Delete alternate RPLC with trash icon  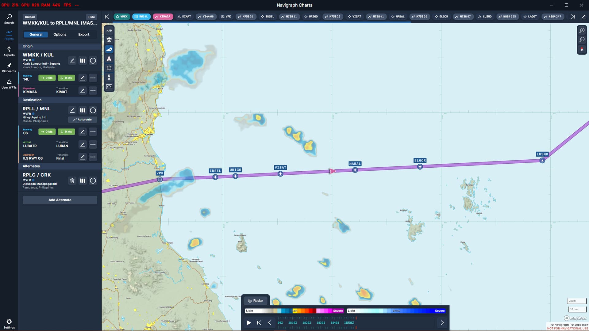(x=72, y=181)
